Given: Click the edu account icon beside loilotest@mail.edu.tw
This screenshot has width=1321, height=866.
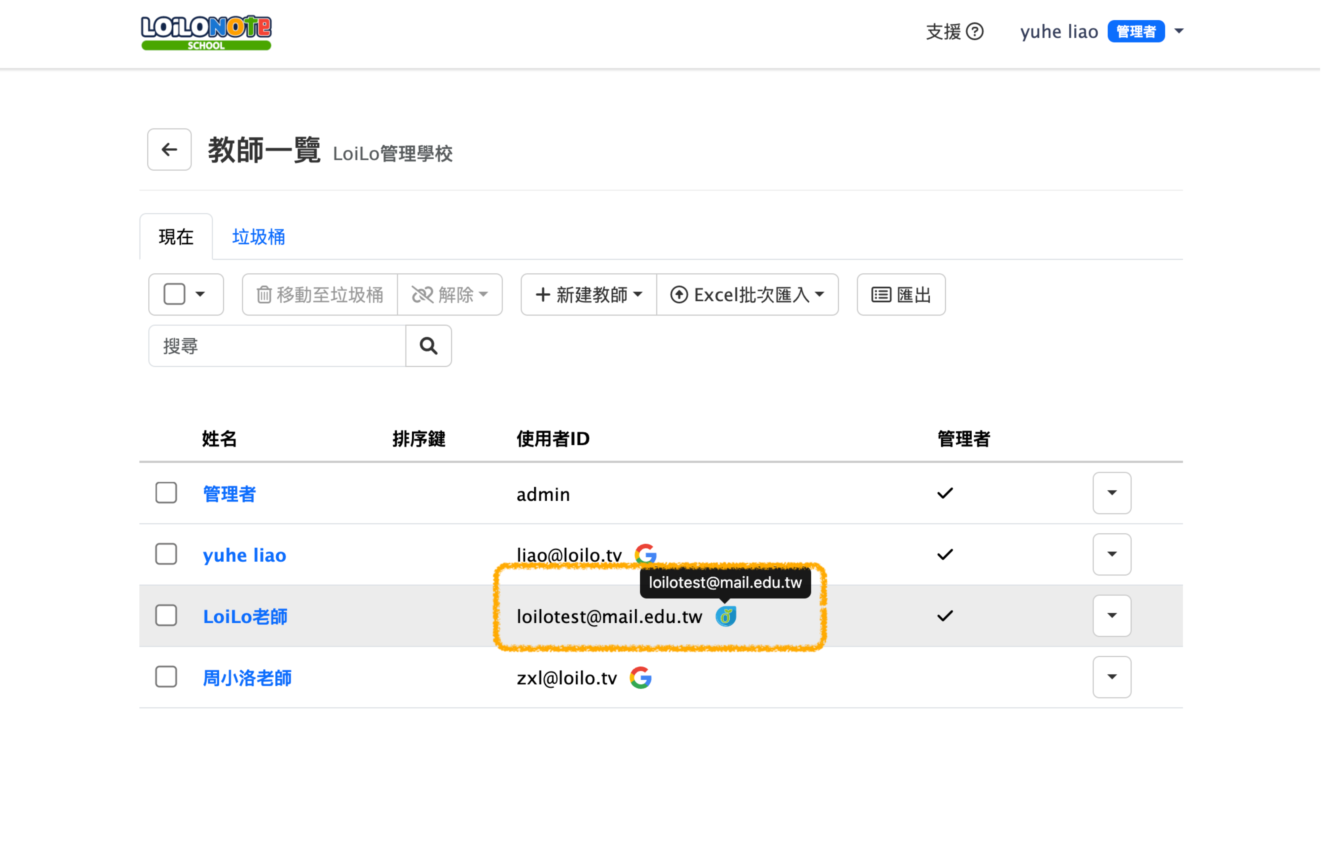Looking at the screenshot, I should [x=725, y=616].
